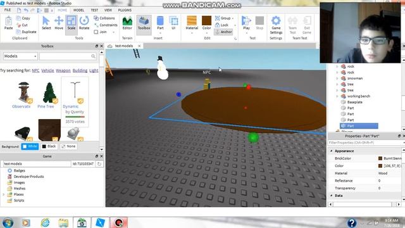Collapse the Data property section
The height and width of the screenshot is (228, 405).
[x=332, y=196]
